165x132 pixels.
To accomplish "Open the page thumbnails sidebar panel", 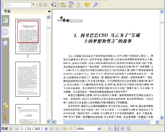I will click(5, 32).
